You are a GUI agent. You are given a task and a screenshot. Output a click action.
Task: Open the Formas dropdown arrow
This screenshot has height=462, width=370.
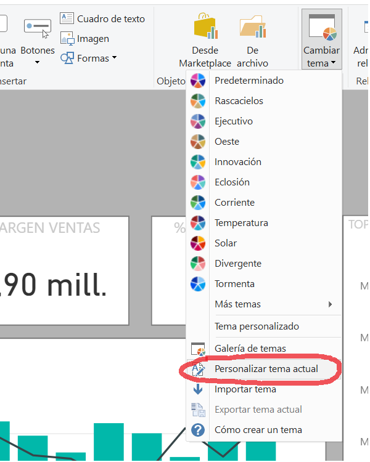pyautogui.click(x=115, y=57)
